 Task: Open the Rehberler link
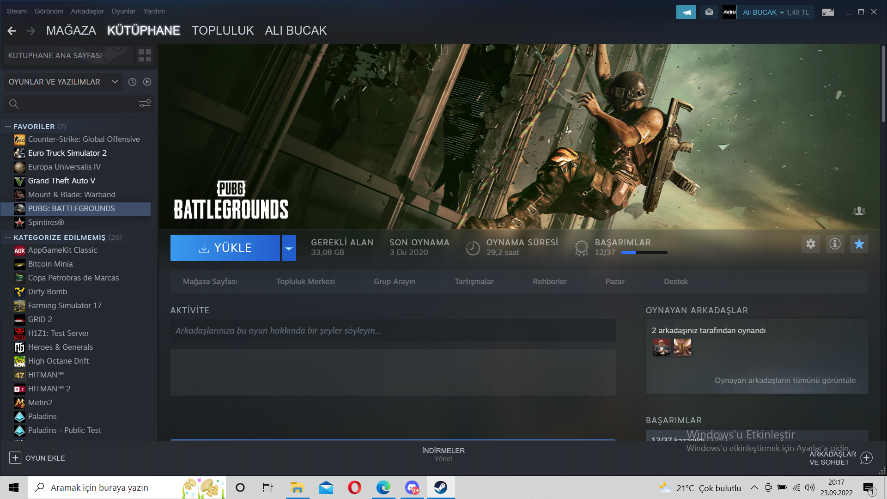click(x=549, y=281)
